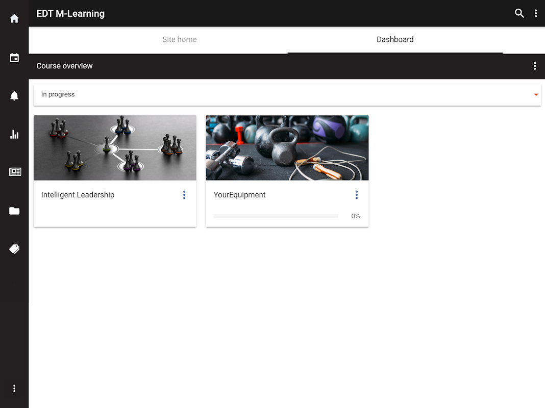Open more options at sidebar bottom
This screenshot has width=545, height=408.
click(14, 388)
